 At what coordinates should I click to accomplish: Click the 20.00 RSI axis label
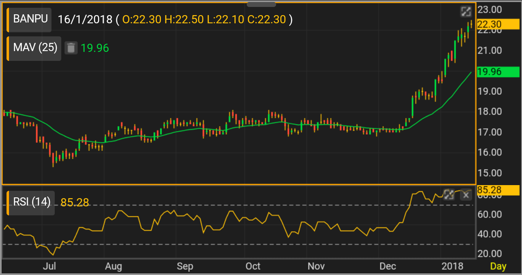pyautogui.click(x=490, y=254)
